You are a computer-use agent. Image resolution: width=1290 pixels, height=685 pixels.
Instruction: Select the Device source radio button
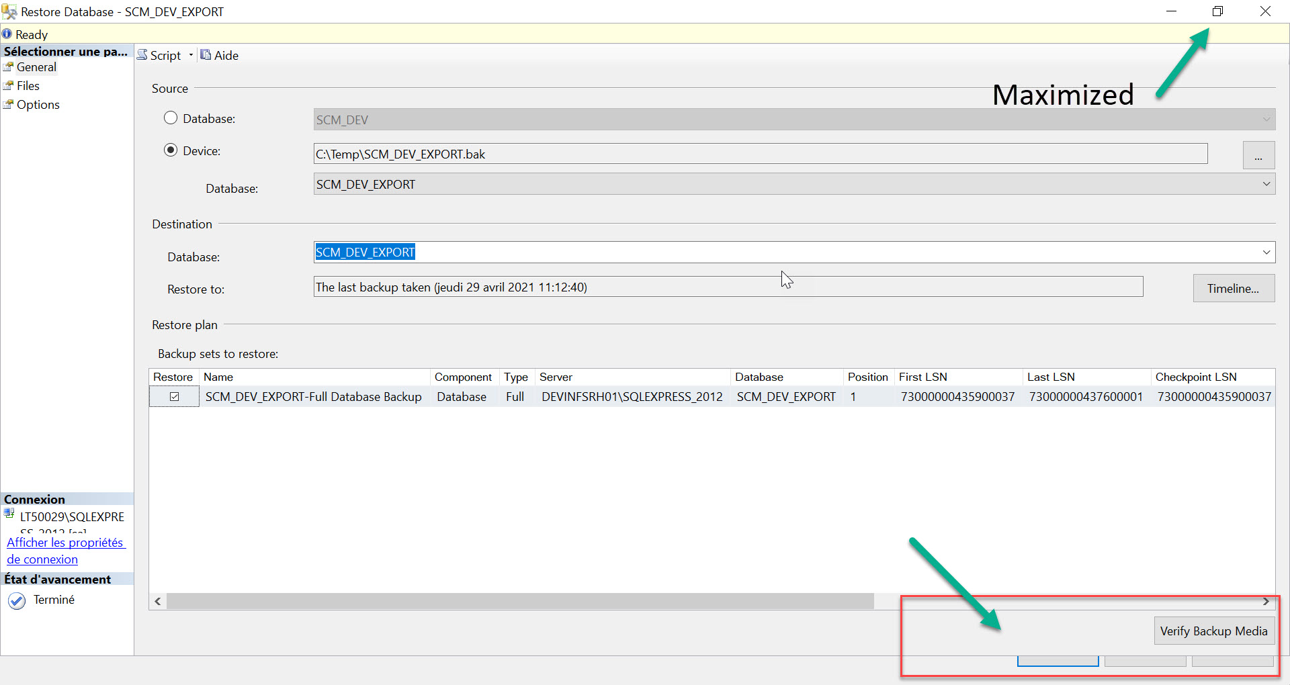pos(171,150)
